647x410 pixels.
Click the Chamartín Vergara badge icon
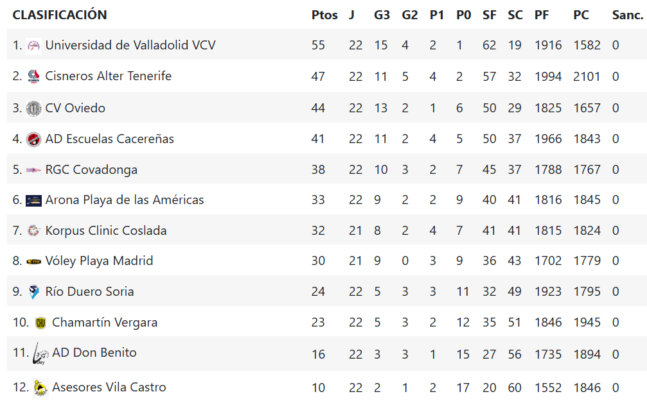[40, 323]
